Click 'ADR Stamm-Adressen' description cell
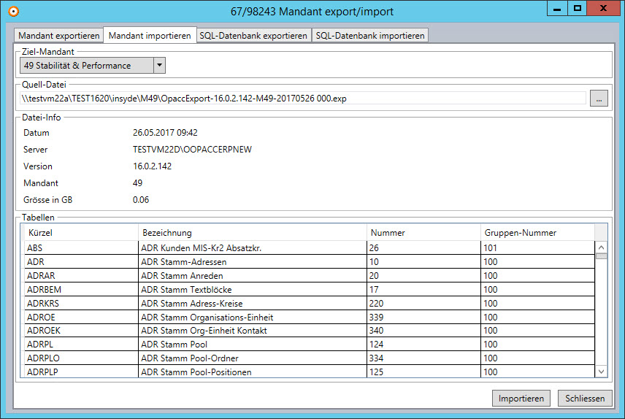The image size is (625, 419). tap(253, 262)
